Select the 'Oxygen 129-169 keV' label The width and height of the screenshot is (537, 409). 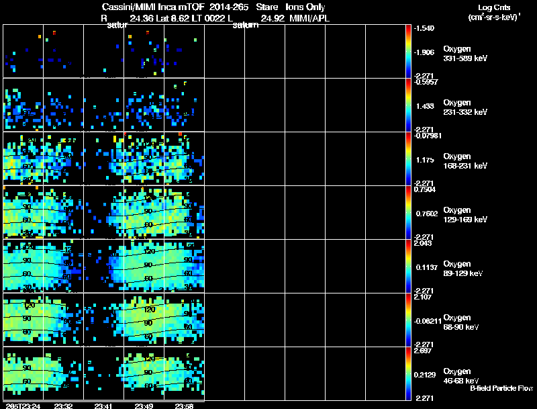[x=465, y=215]
